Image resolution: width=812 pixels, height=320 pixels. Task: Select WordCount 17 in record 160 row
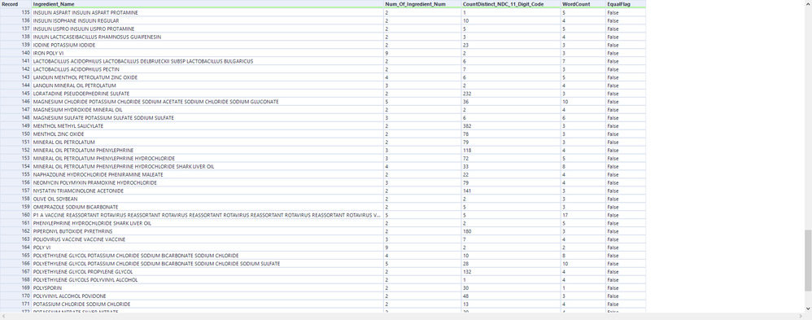583,215
